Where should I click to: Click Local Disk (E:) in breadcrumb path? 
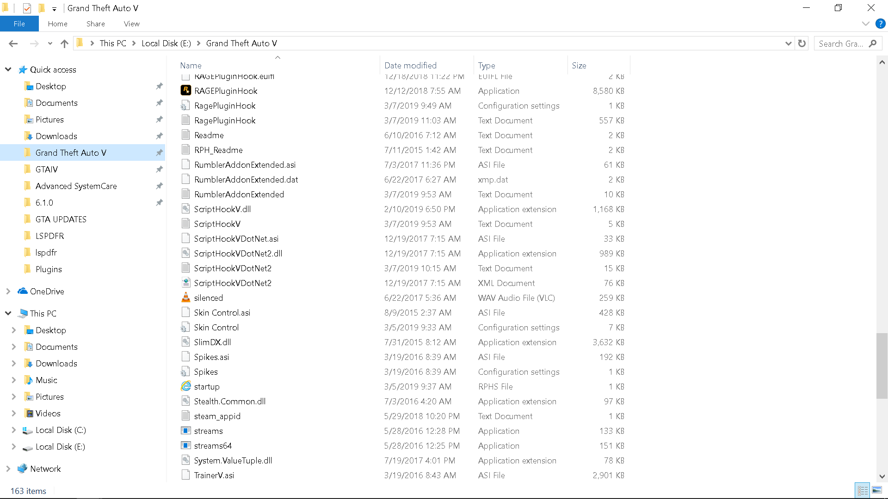[x=166, y=43]
